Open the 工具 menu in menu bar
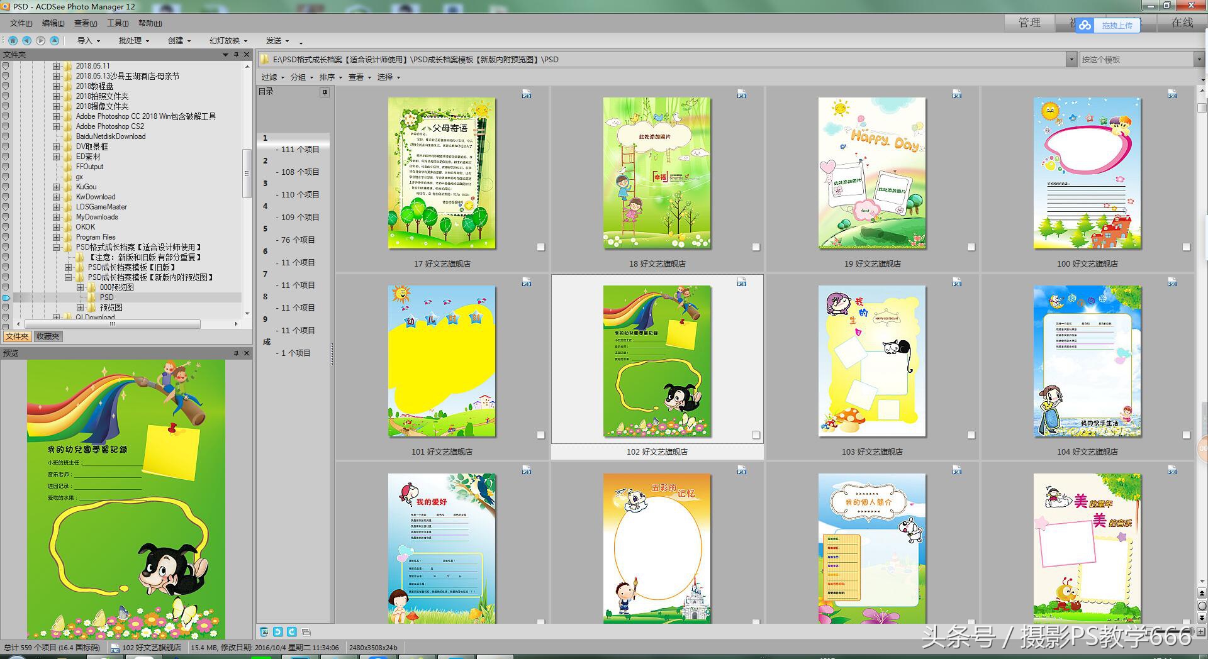 [x=117, y=23]
